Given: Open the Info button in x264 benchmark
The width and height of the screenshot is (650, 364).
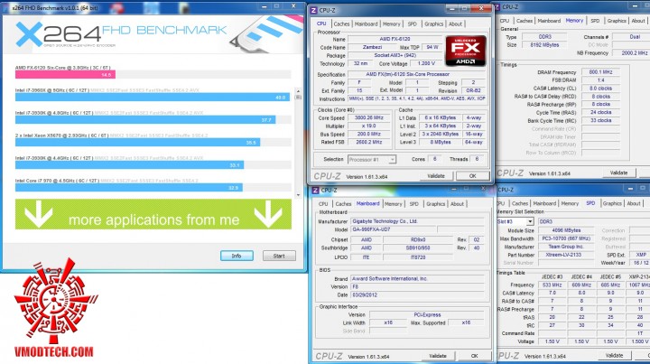Looking at the screenshot, I should click(x=237, y=256).
